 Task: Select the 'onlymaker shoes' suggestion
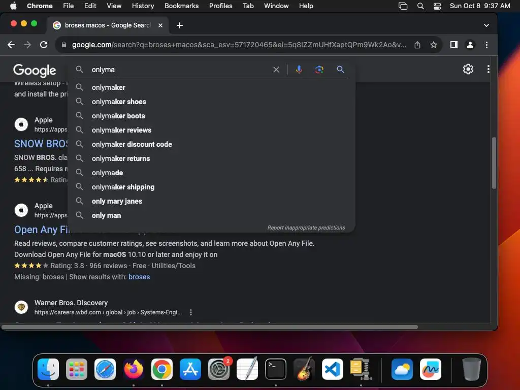212,102
